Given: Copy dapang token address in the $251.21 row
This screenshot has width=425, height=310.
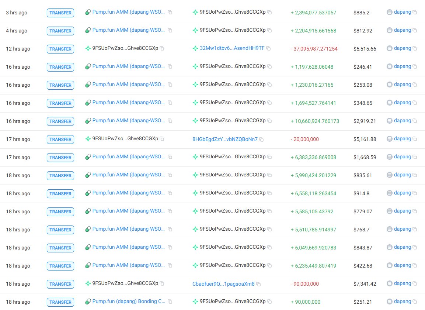Looking at the screenshot, I should [415, 302].
